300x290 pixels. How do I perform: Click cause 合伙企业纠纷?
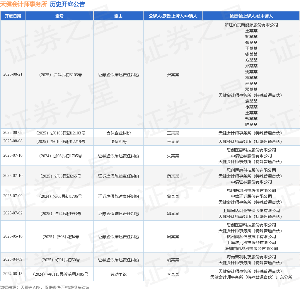118,133
